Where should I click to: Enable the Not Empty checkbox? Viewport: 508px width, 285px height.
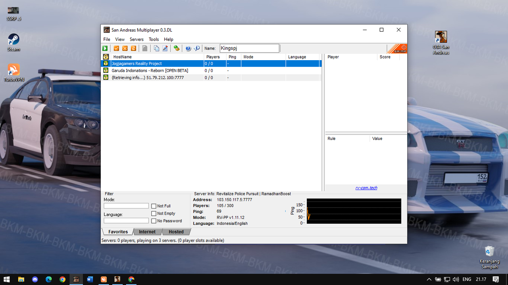pyautogui.click(x=154, y=214)
